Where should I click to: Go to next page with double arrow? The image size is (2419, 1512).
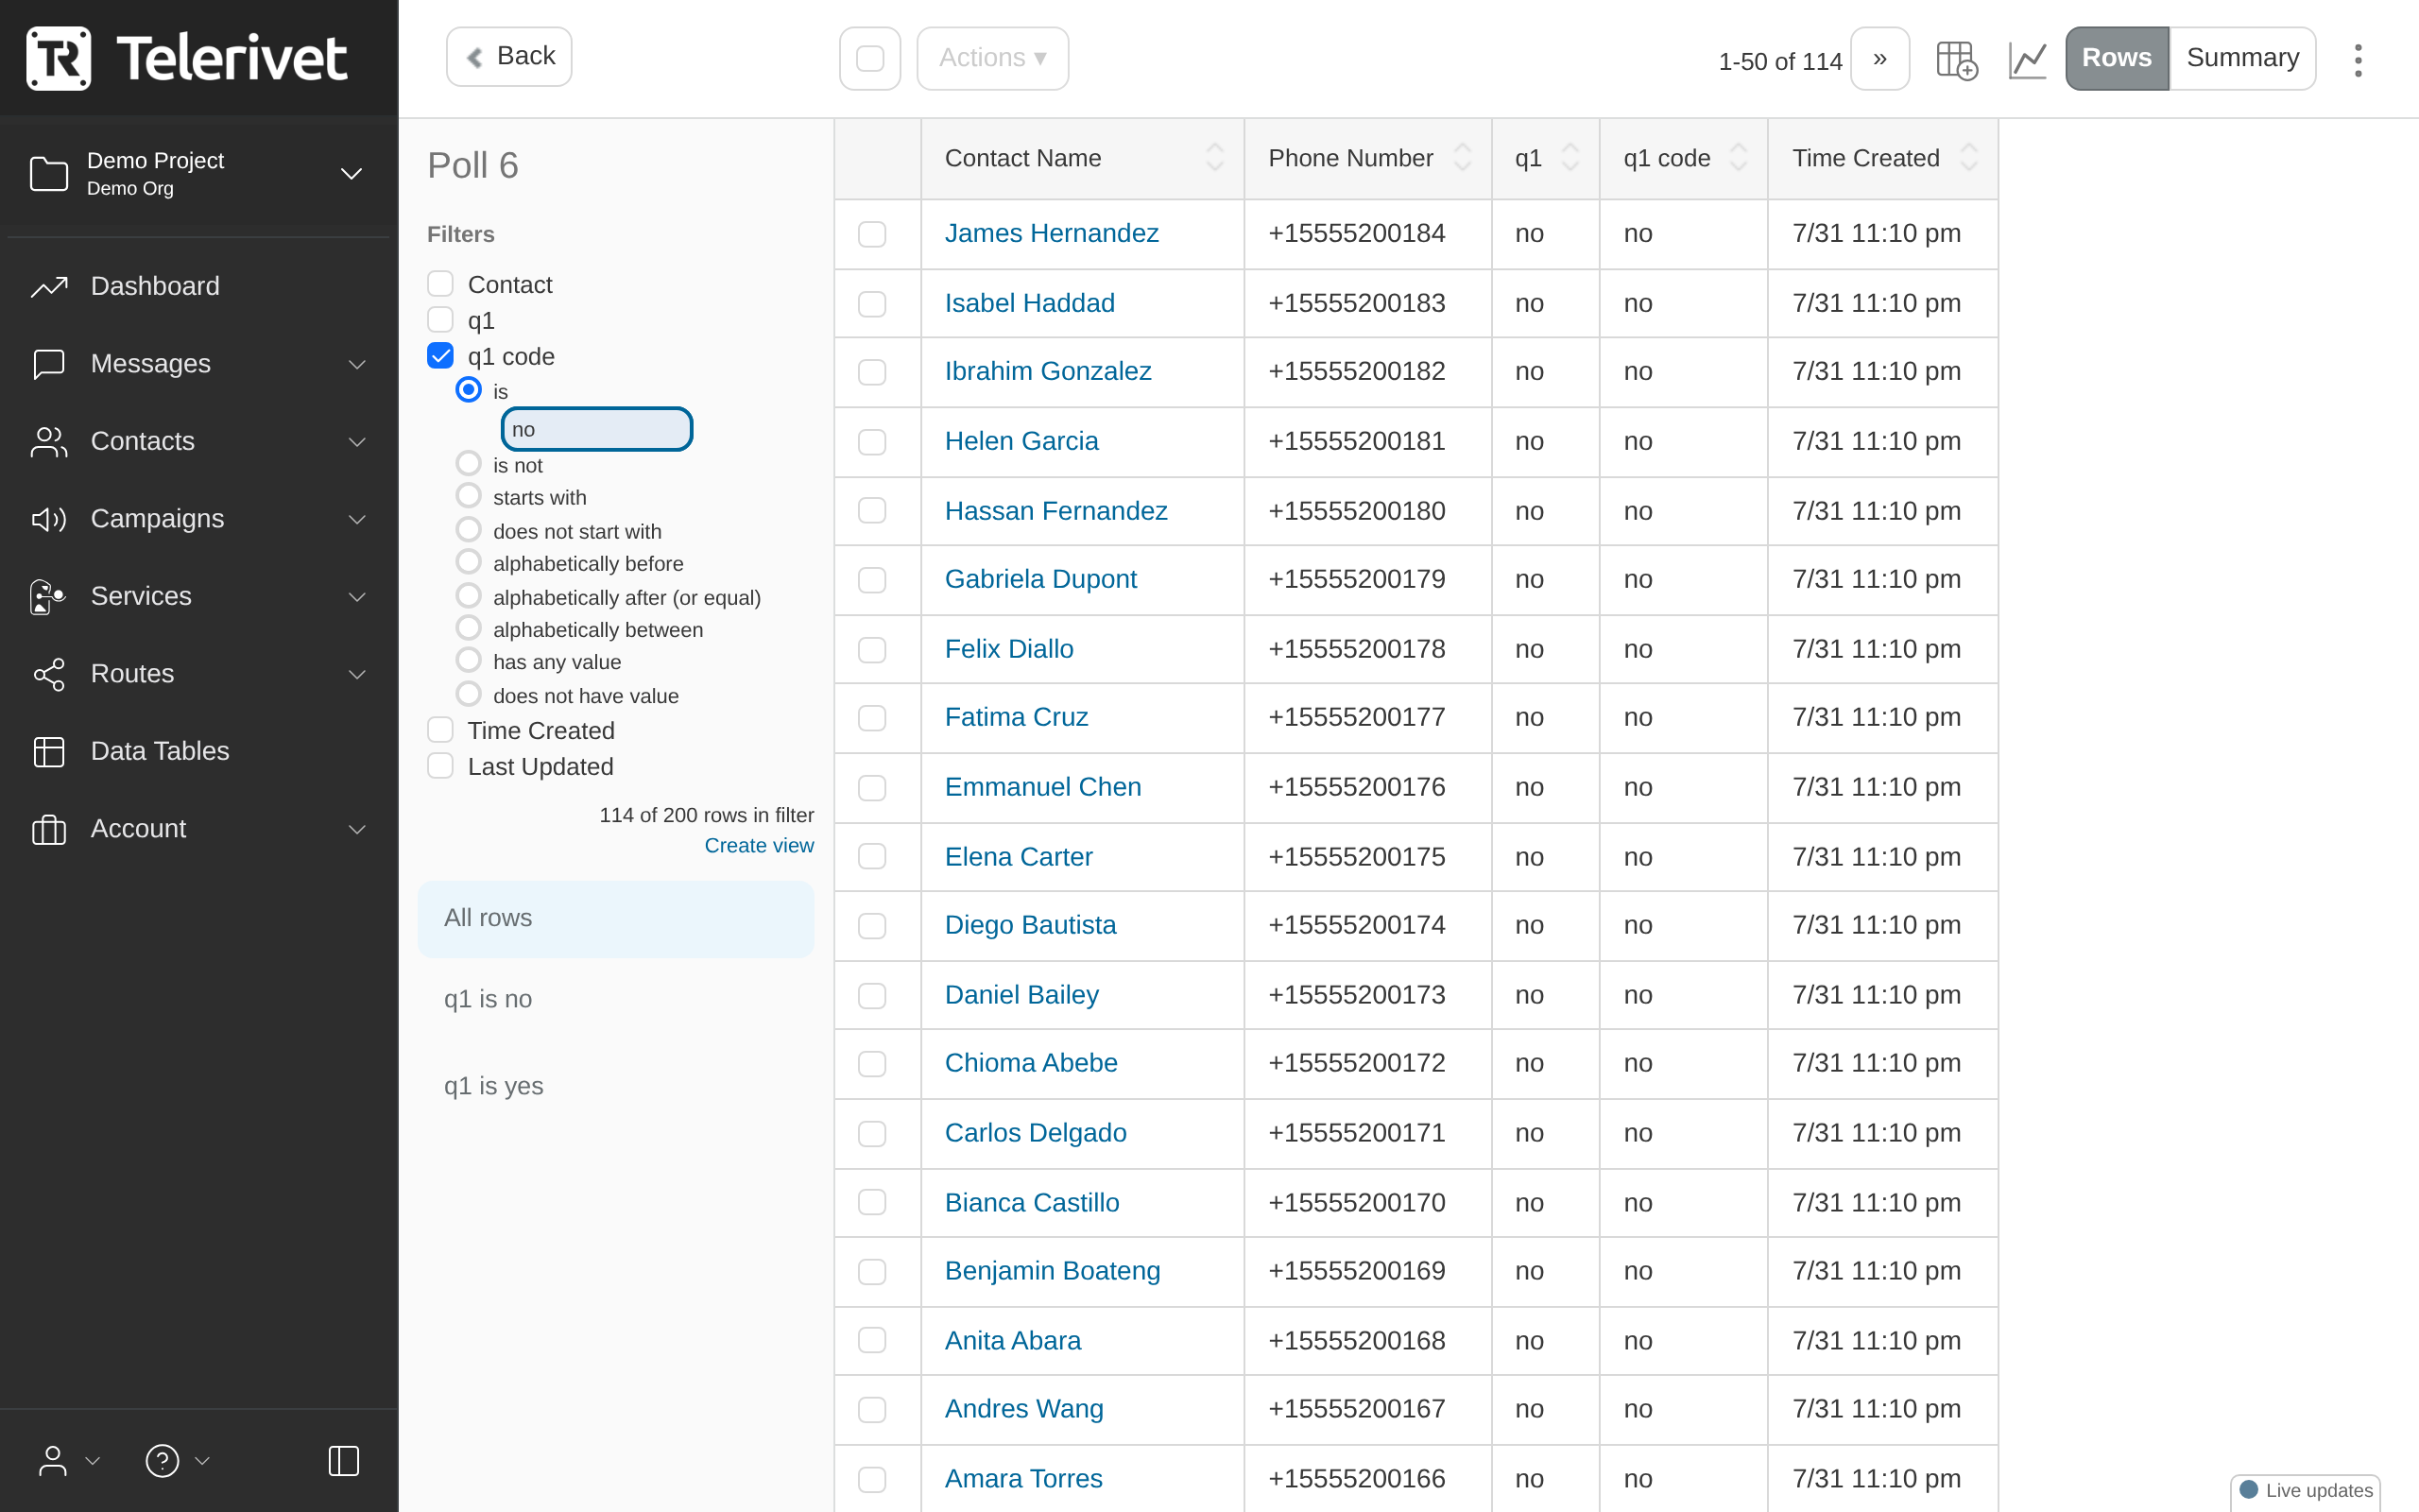click(x=1879, y=58)
